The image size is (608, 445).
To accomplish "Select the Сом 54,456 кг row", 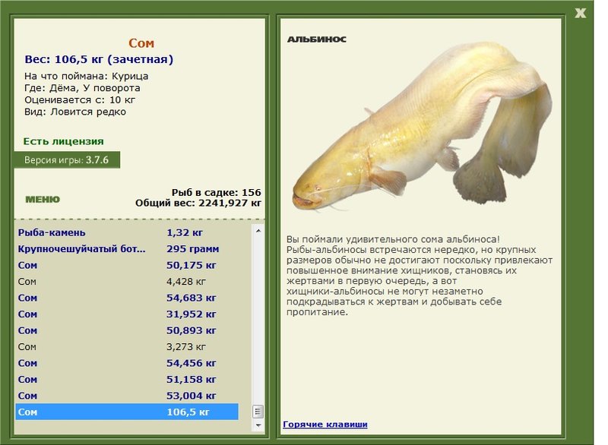I will point(127,363).
